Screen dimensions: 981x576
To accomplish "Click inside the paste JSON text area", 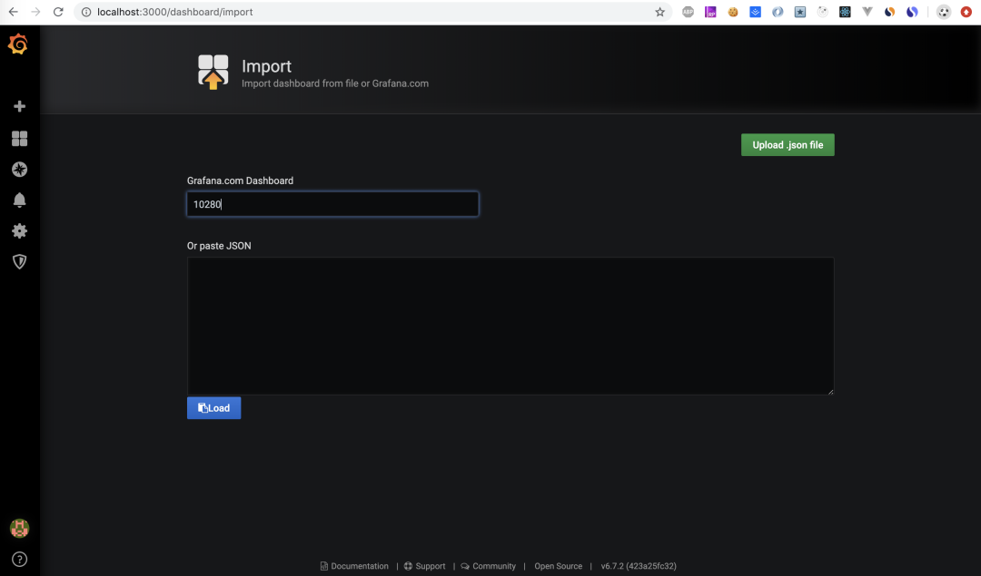I will (510, 326).
